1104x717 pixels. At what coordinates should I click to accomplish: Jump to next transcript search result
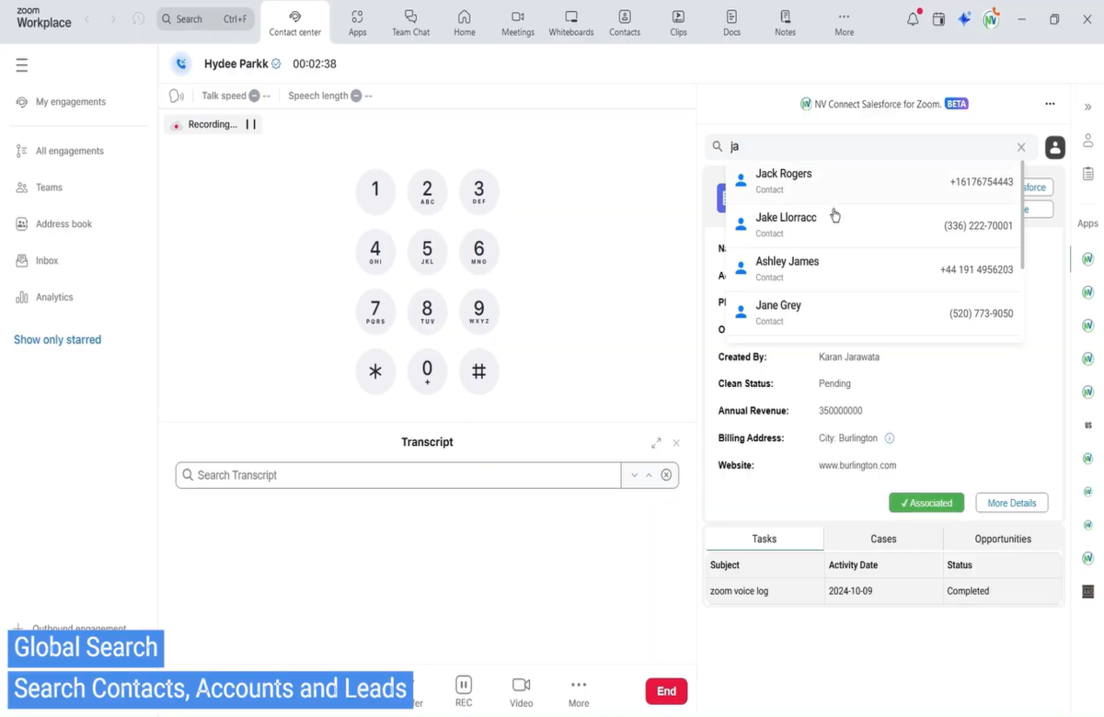pos(634,475)
